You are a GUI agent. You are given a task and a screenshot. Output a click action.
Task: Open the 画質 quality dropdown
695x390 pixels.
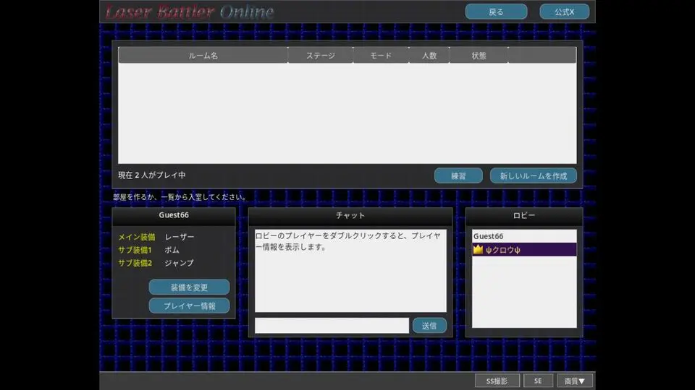574,381
